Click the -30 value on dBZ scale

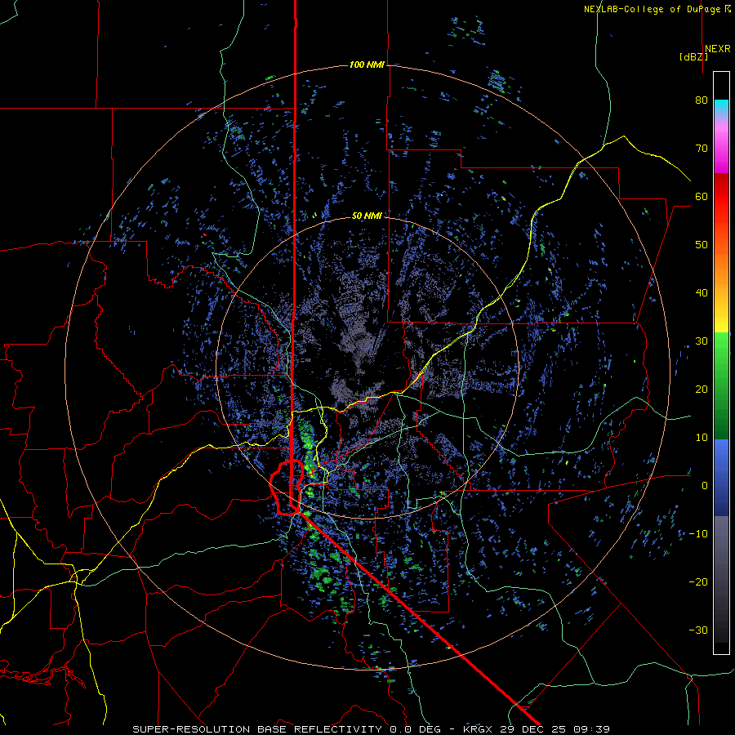[698, 630]
